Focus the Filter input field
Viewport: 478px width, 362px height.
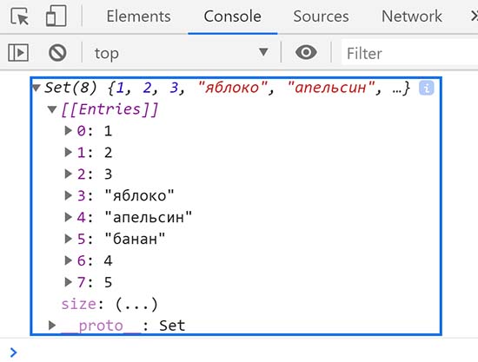409,53
